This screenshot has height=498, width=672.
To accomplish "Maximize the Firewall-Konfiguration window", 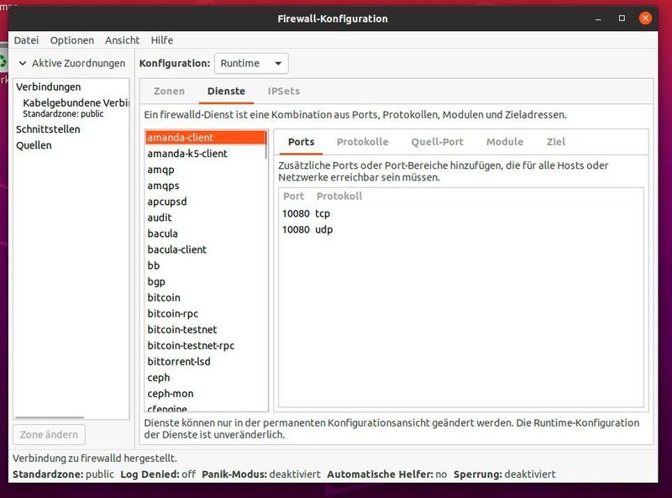I will coord(622,18).
